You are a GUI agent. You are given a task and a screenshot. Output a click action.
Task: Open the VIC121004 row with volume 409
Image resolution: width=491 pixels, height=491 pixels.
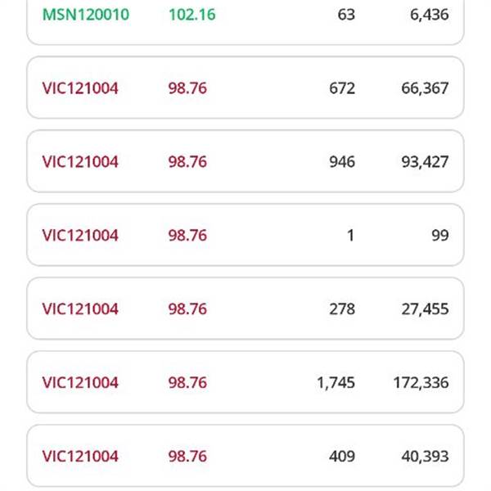[245, 456]
